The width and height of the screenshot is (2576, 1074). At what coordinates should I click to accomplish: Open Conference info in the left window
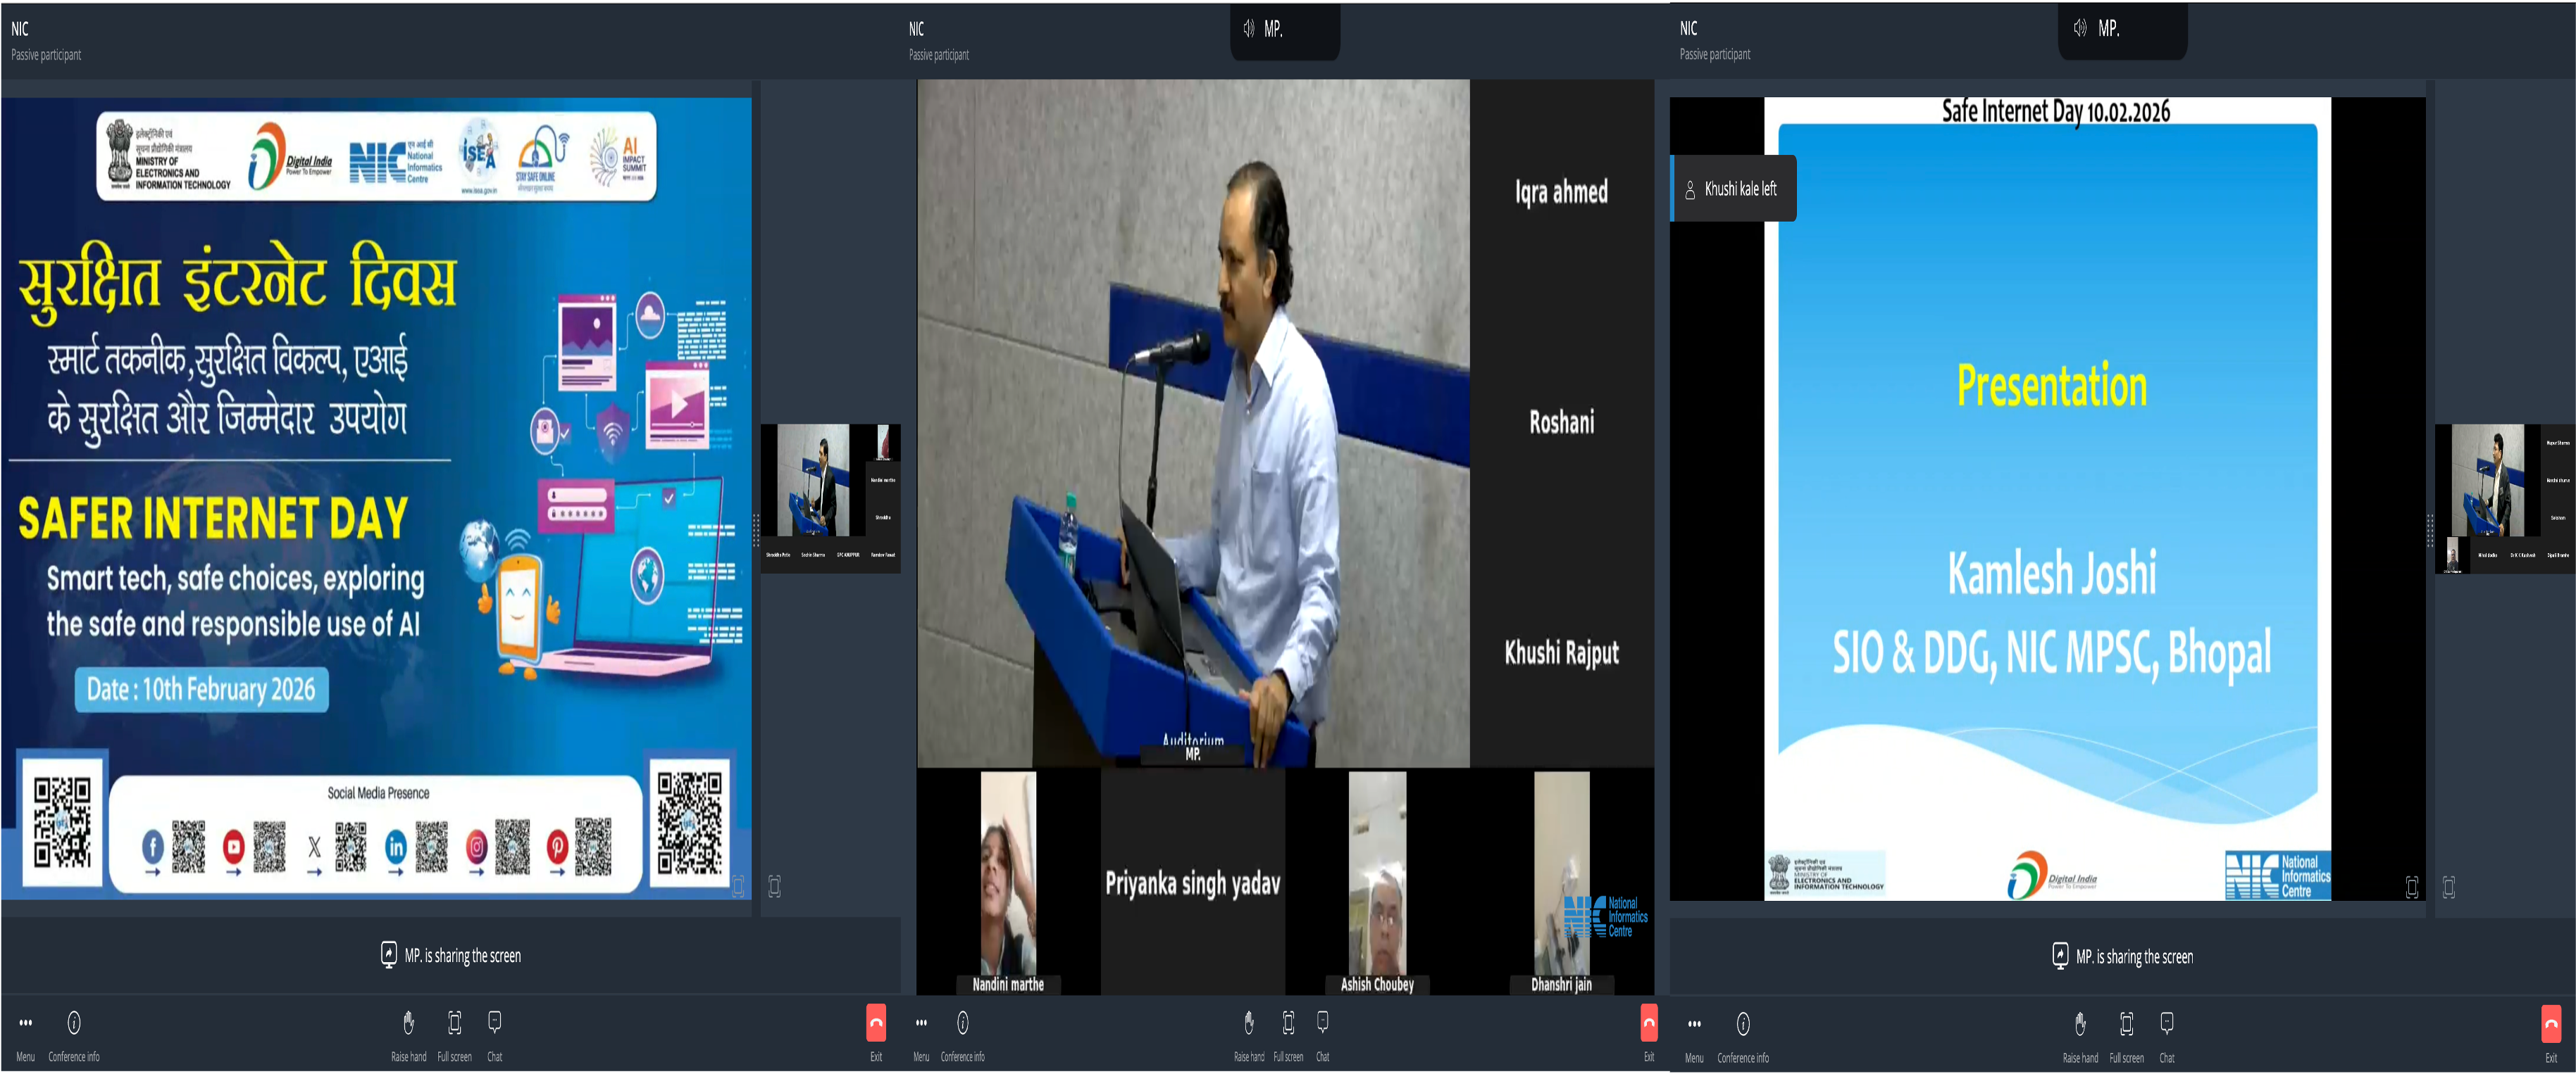[73, 1023]
